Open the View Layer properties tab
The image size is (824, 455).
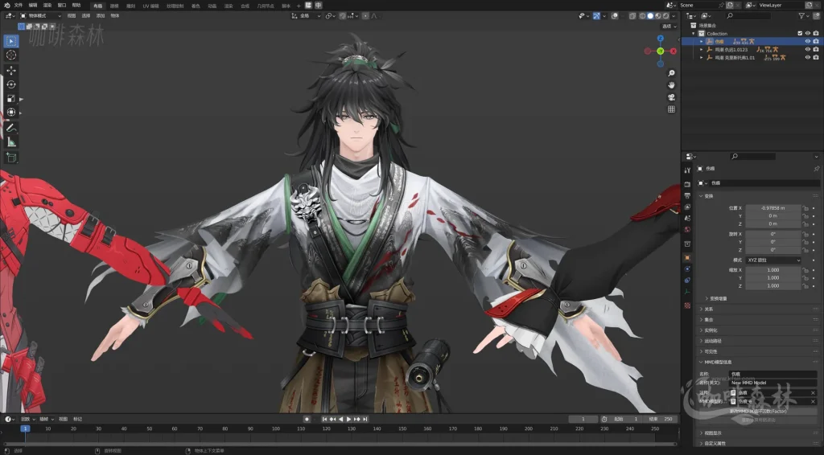tap(687, 207)
